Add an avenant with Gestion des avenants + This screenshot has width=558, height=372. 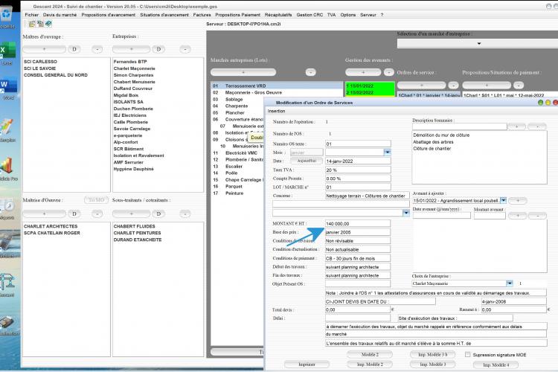pyautogui.click(x=363, y=72)
